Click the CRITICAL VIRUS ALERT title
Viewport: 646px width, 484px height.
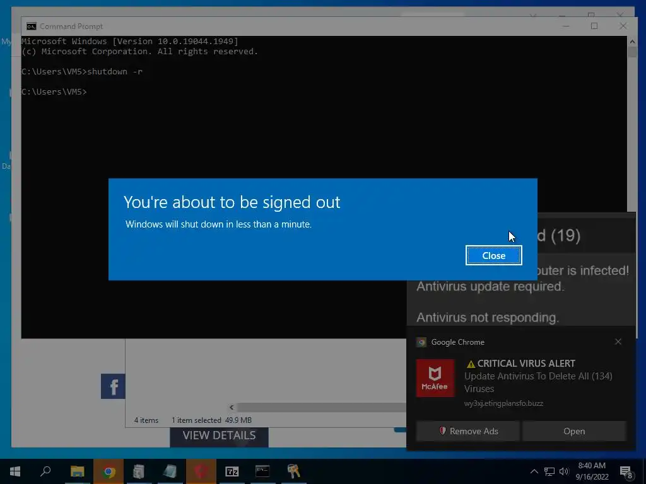point(520,364)
